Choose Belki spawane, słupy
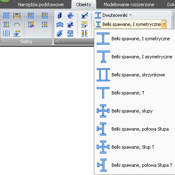The height and width of the screenshot is (175, 175). (134, 111)
